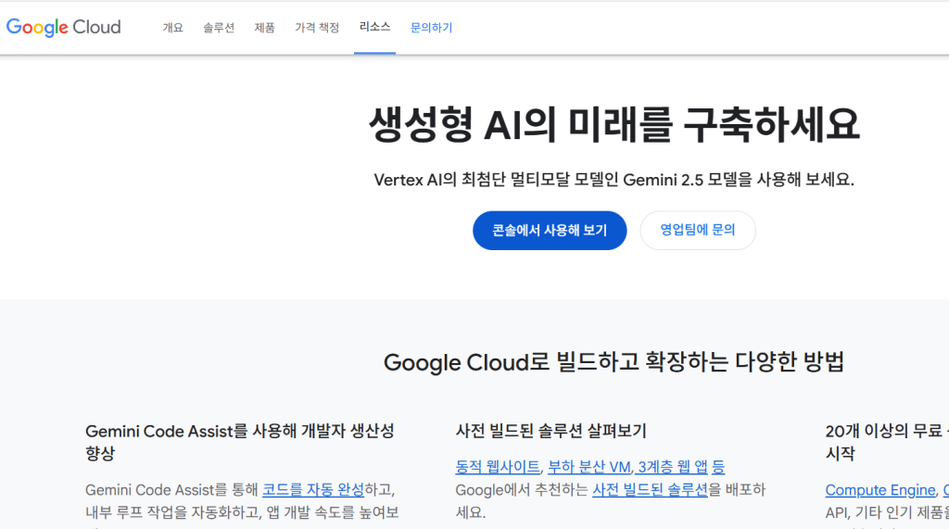949x529 pixels.
Task: Go to the 가격 책정 page
Action: 317,28
